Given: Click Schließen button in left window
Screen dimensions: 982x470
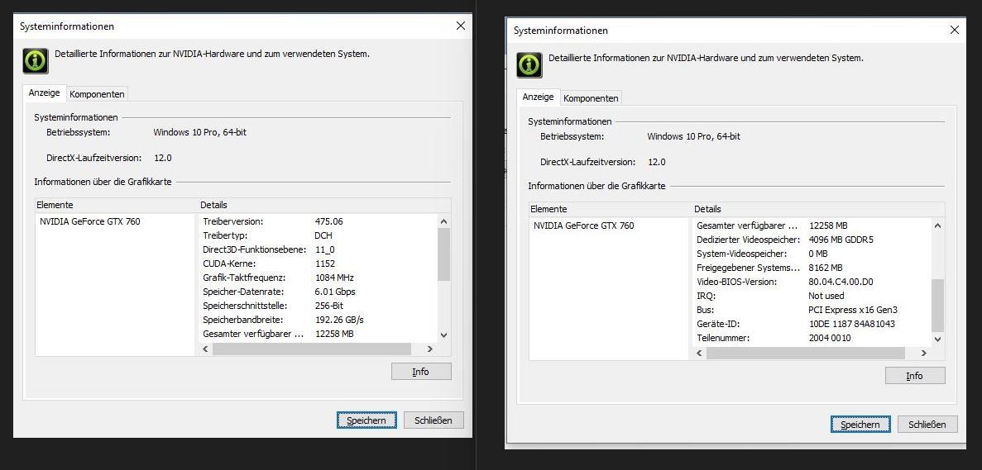Looking at the screenshot, I should [434, 420].
